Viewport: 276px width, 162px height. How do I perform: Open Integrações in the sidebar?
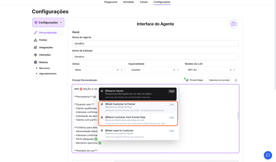point(46,47)
